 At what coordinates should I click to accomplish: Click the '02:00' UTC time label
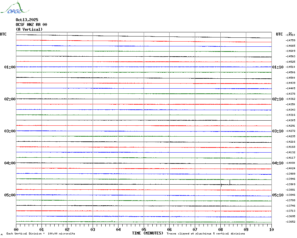point(10,99)
